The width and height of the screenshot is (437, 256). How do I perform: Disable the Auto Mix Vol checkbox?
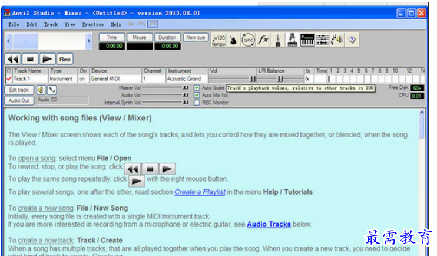[197, 95]
